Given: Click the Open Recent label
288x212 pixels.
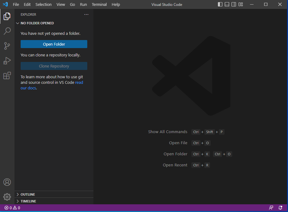Looking at the screenshot, I should 175,165.
